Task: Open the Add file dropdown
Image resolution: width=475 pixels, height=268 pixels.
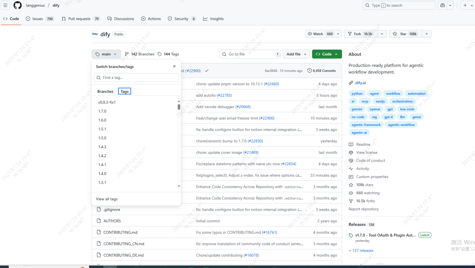Action: tap(296, 54)
